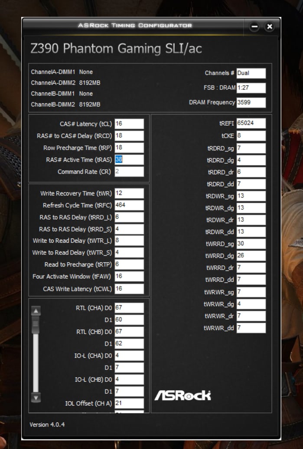
Task: Focus the tWRWR_dr field
Action: point(251,316)
